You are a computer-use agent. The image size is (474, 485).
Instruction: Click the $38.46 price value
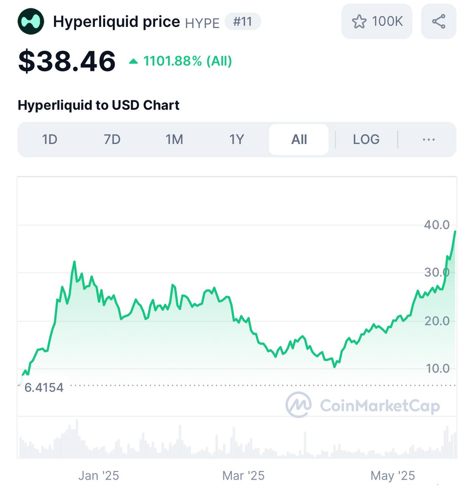pos(67,61)
